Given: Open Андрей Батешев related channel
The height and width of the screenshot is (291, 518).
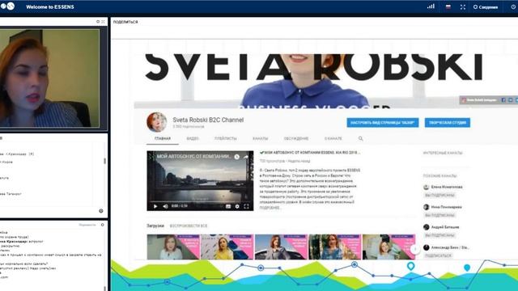Looking at the screenshot, I should 445,227.
